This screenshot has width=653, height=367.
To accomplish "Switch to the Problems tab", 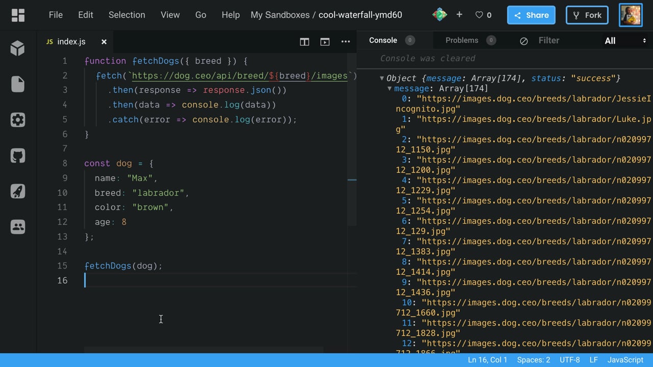I will point(462,40).
